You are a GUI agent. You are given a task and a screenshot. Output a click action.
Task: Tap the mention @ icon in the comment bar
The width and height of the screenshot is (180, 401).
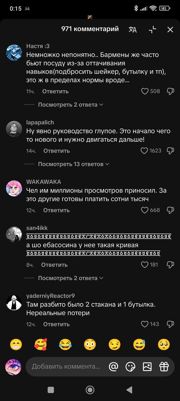click(x=113, y=366)
